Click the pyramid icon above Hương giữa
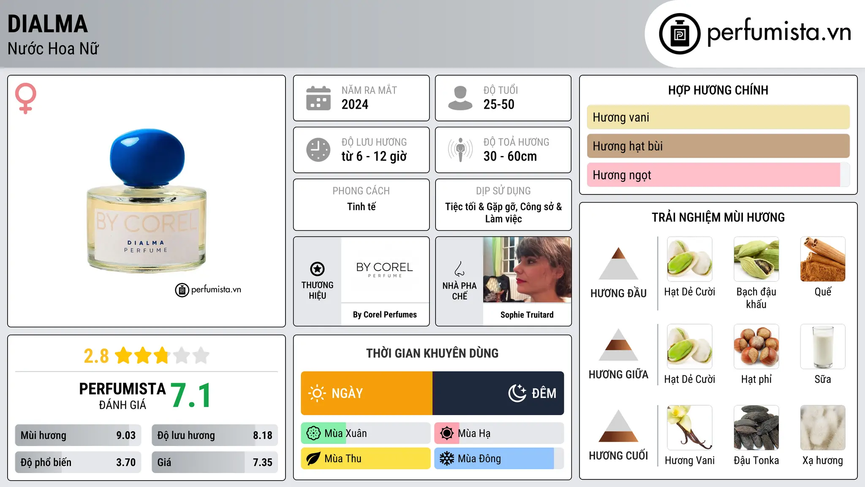This screenshot has width=865, height=487. click(618, 345)
